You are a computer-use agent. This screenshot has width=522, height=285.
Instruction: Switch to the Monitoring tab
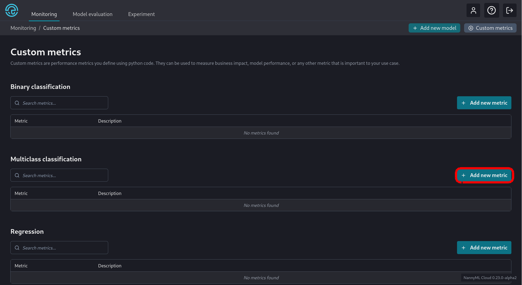tap(44, 14)
